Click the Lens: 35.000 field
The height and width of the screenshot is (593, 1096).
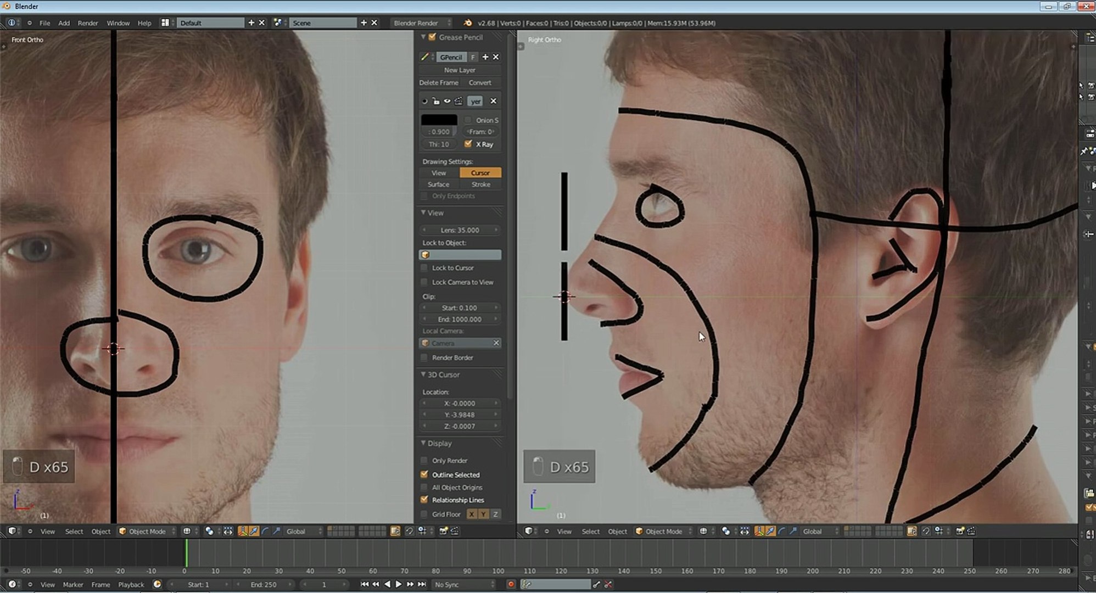pyautogui.click(x=460, y=230)
